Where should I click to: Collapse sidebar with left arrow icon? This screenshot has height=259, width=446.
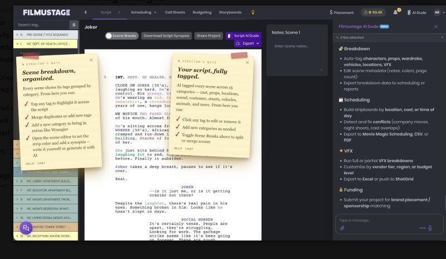click(x=85, y=12)
